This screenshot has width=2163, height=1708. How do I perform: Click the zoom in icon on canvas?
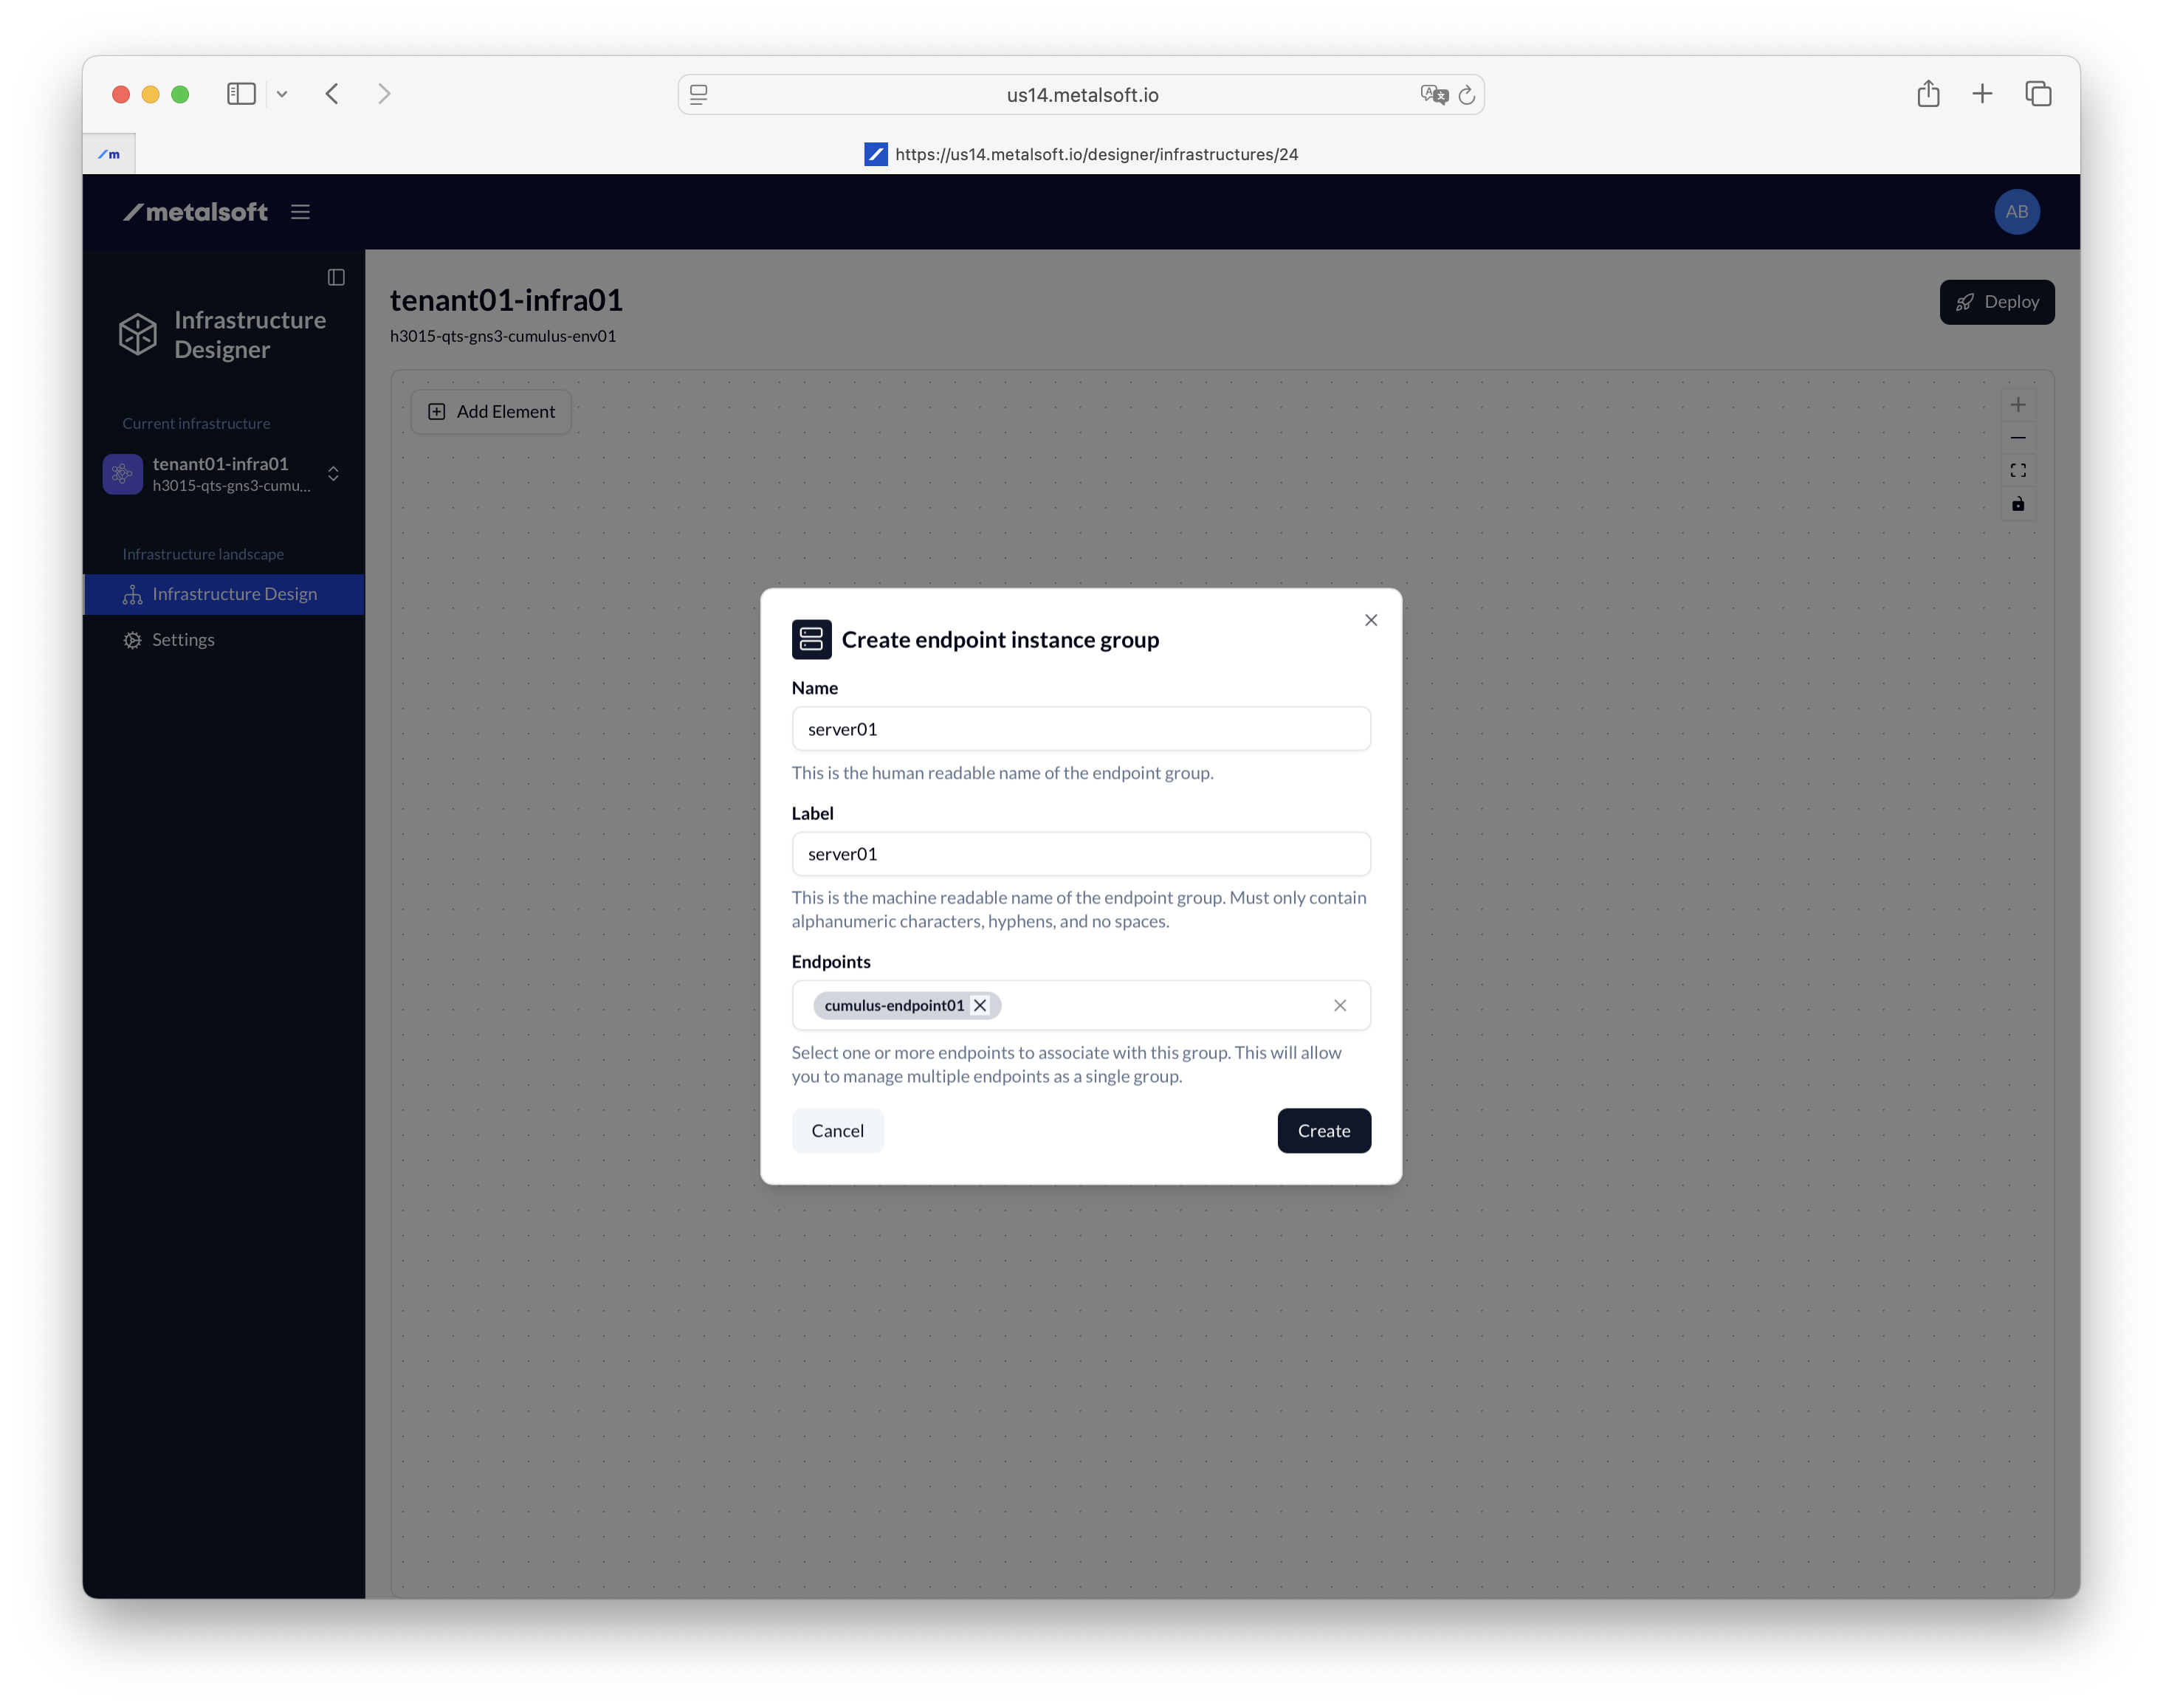click(x=2018, y=404)
